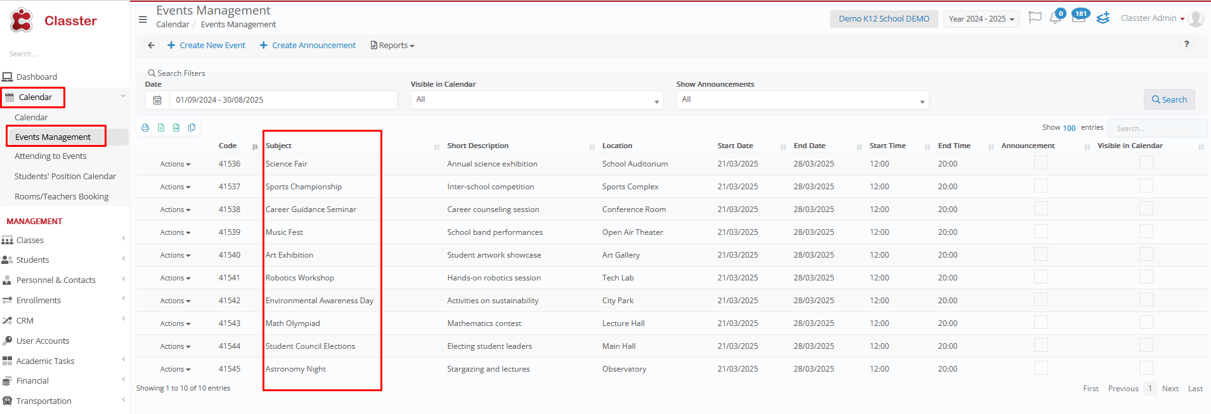
Task: Tick Visible in Calendar for Music Fest
Action: [1146, 232]
